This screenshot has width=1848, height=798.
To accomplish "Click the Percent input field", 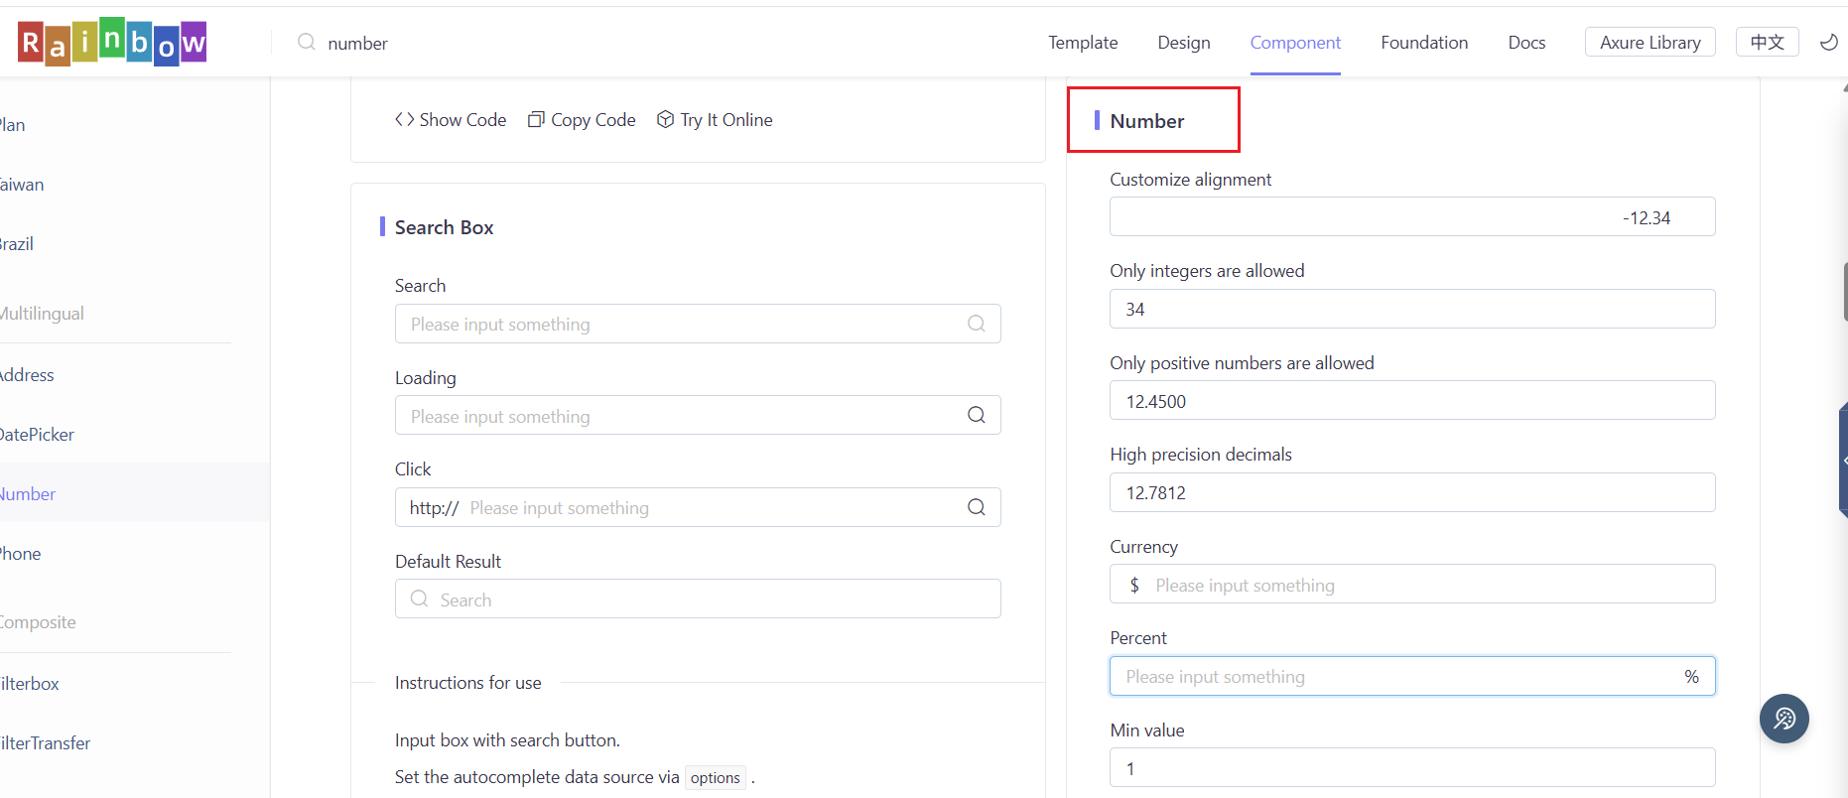I will 1389,677.
